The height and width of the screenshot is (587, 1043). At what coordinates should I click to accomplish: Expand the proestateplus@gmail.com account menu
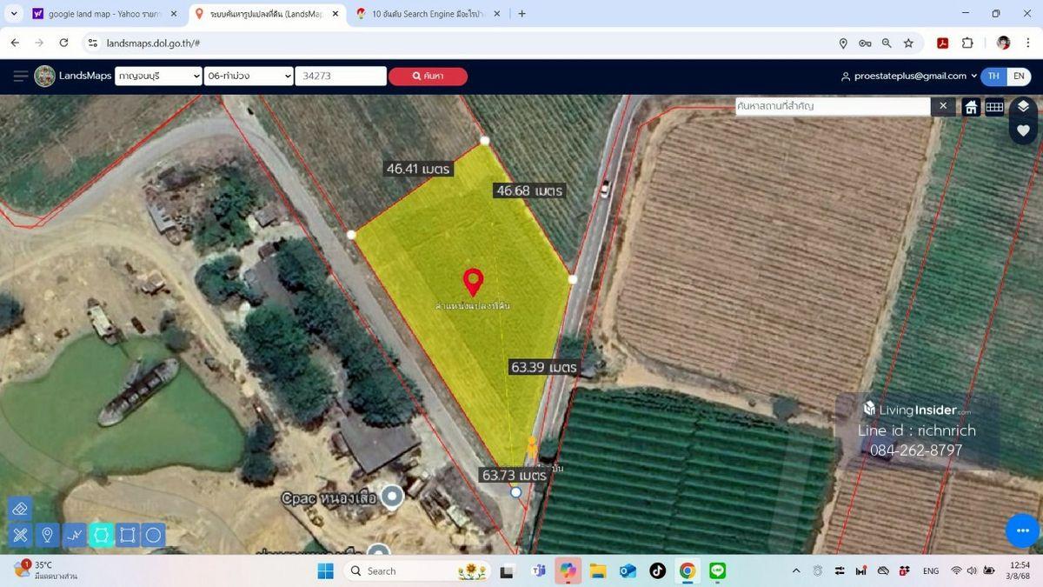pyautogui.click(x=909, y=77)
